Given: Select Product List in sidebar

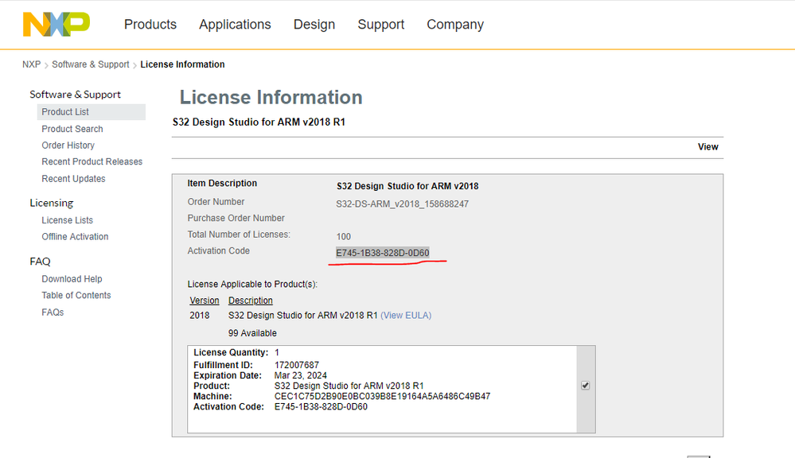Looking at the screenshot, I should click(x=65, y=112).
